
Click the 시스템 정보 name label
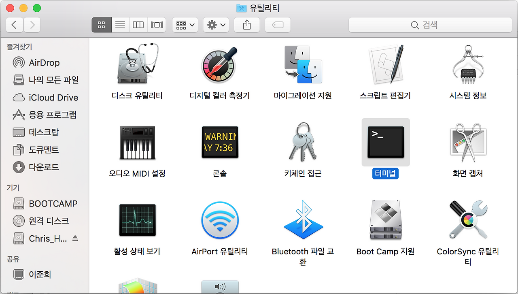(x=468, y=96)
